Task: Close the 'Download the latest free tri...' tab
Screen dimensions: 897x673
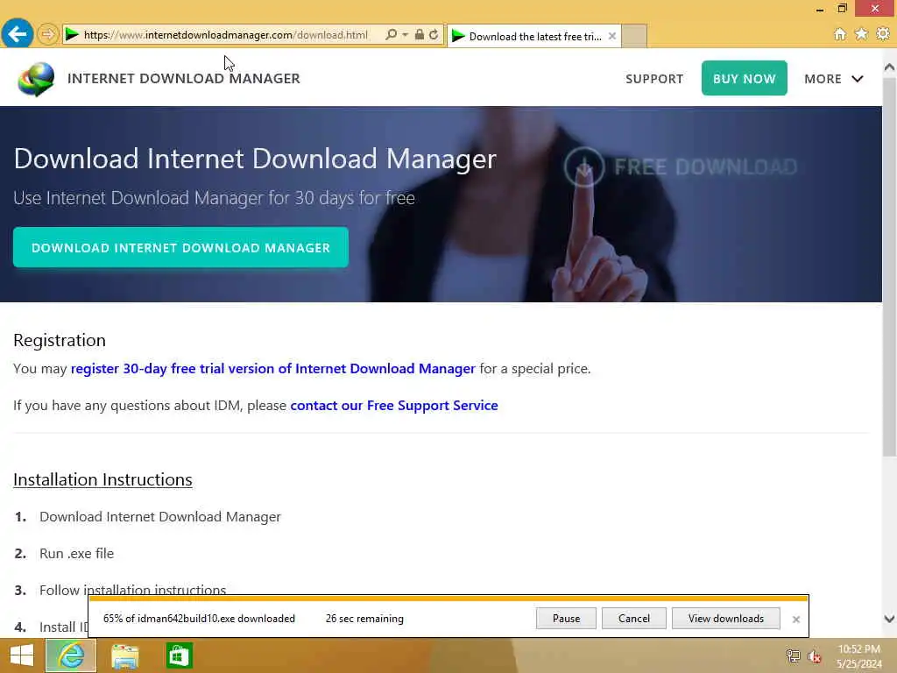Action: click(x=612, y=36)
